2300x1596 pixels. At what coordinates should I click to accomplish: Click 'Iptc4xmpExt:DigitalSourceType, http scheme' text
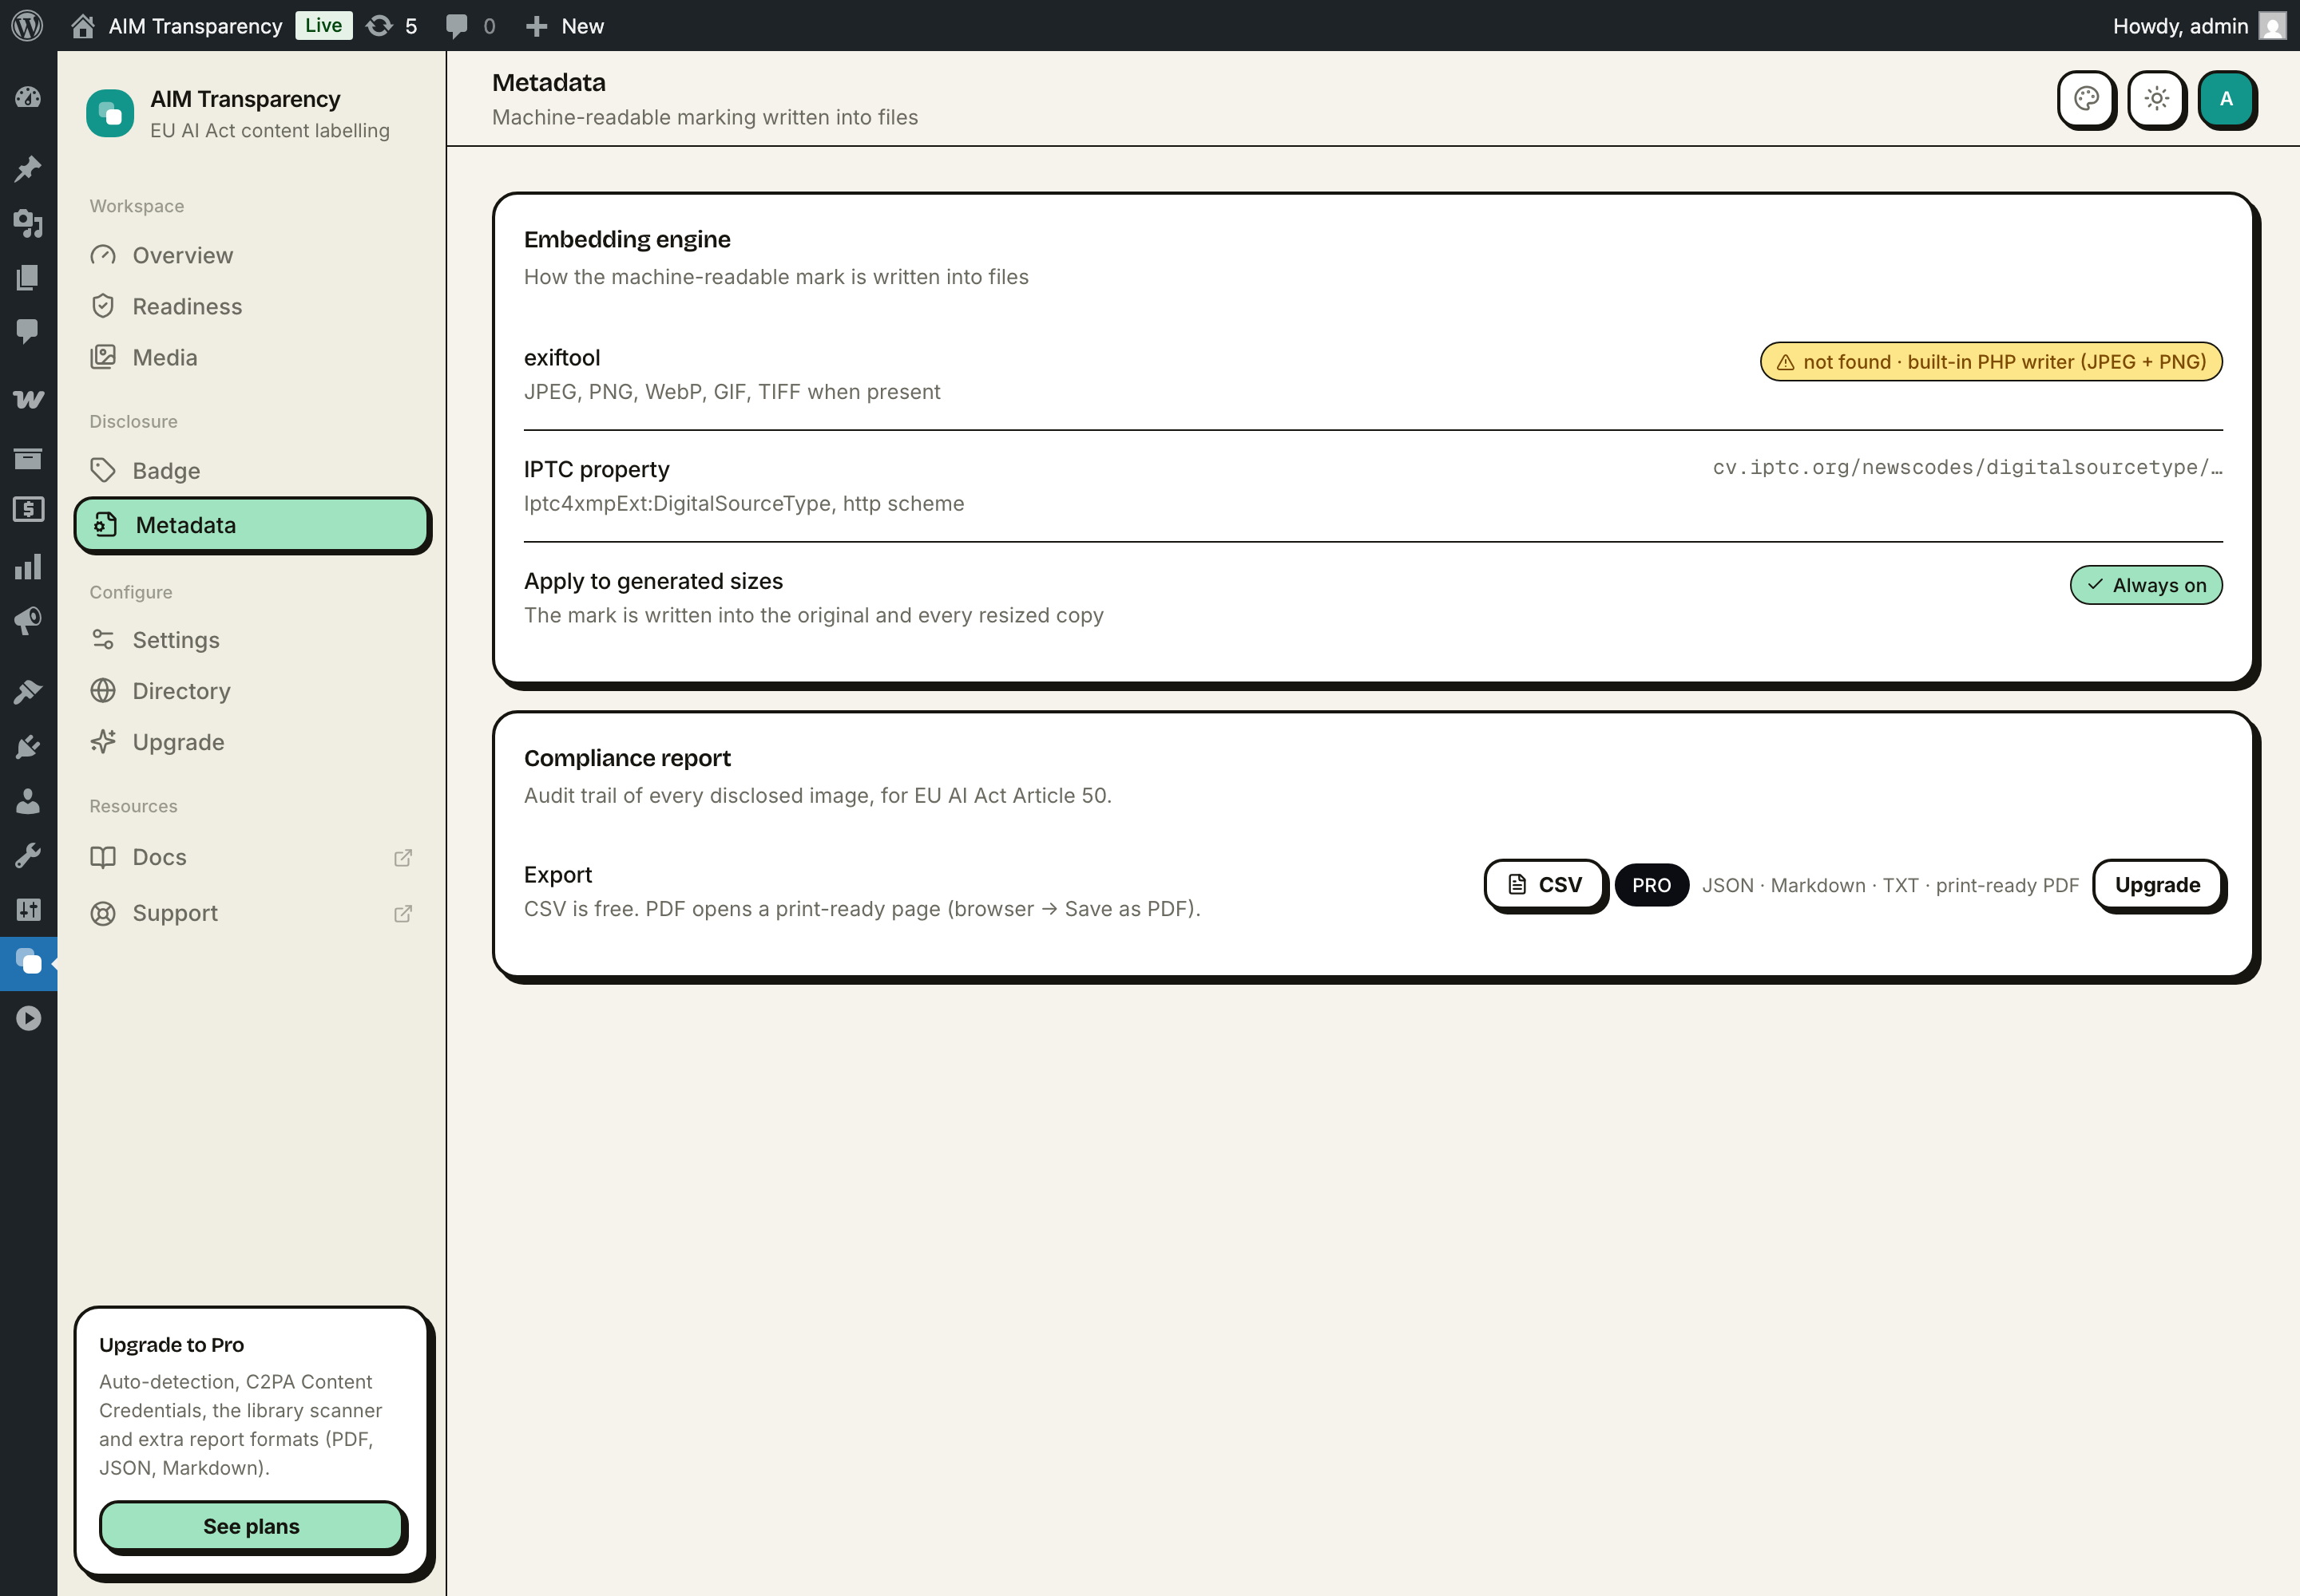coord(744,503)
